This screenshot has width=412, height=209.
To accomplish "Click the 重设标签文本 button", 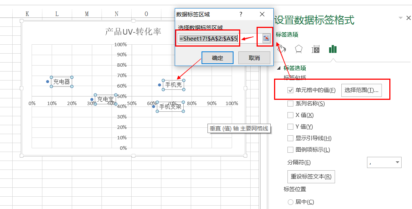I will pyautogui.click(x=311, y=176).
